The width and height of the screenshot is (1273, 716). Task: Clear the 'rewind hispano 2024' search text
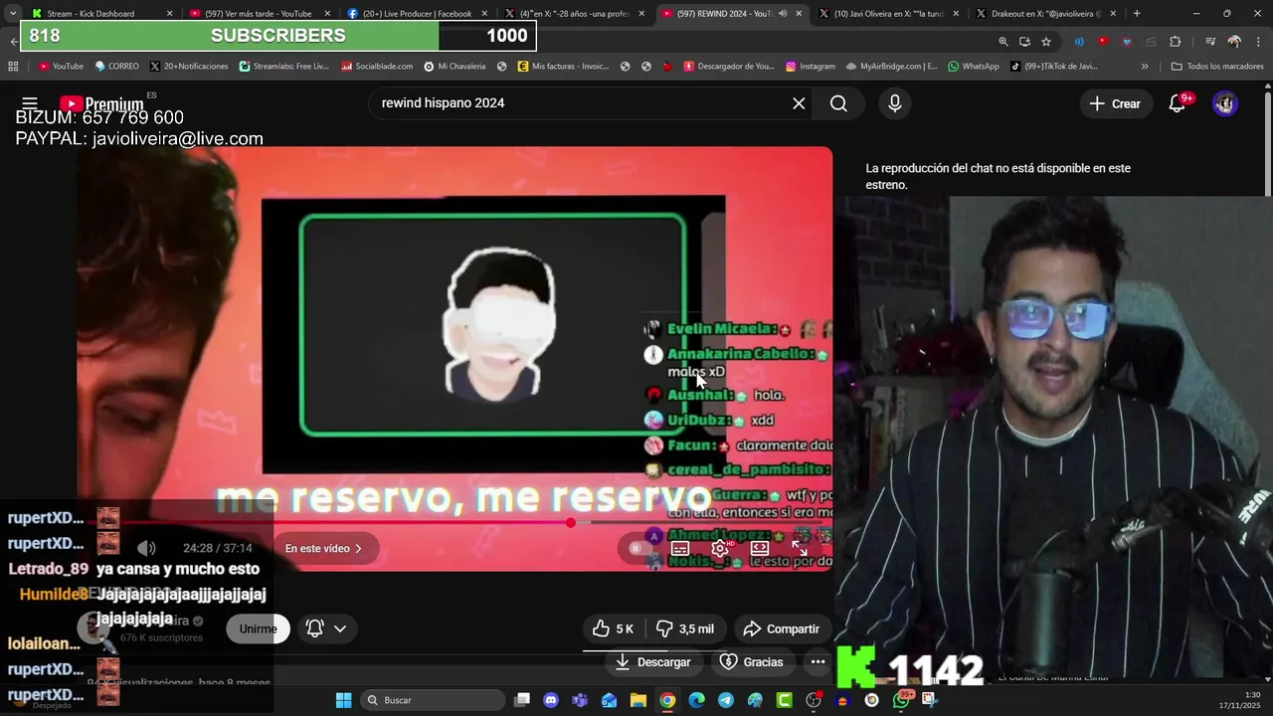point(799,103)
